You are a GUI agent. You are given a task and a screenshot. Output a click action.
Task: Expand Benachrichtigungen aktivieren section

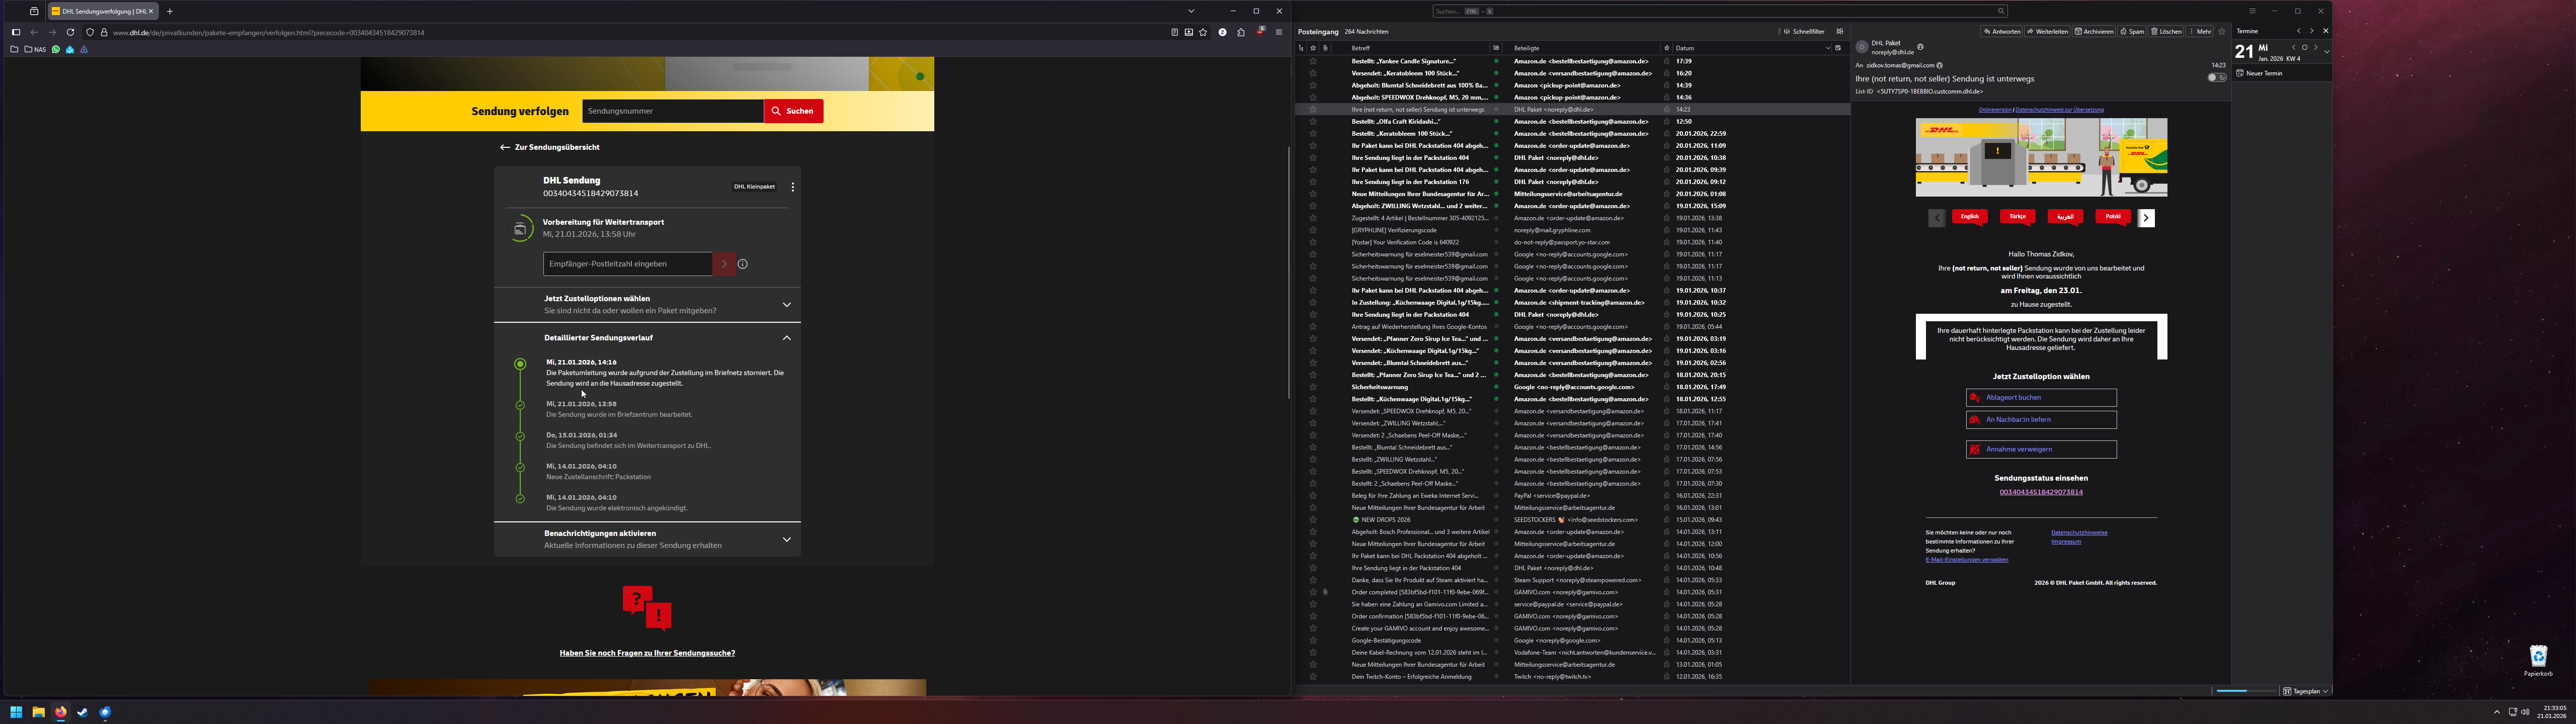click(786, 540)
